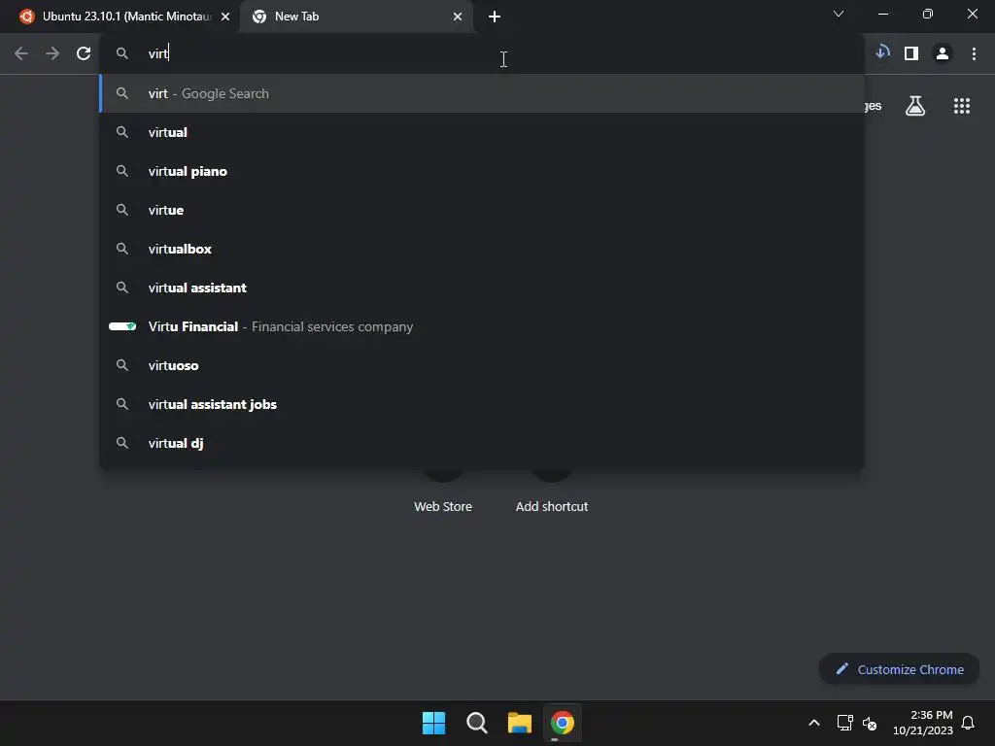Open the Windows Start menu
The image size is (995, 746).
coord(434,723)
